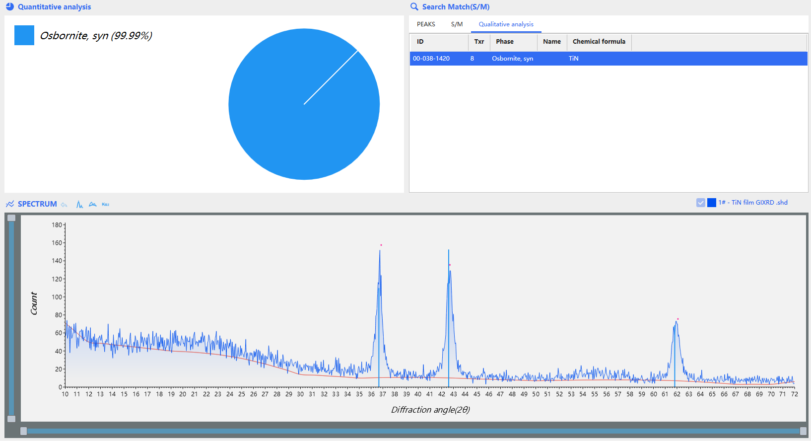Click the double-peak smoothing icon in spectrum toolbar
Image resolution: width=811 pixels, height=441 pixels.
[93, 204]
